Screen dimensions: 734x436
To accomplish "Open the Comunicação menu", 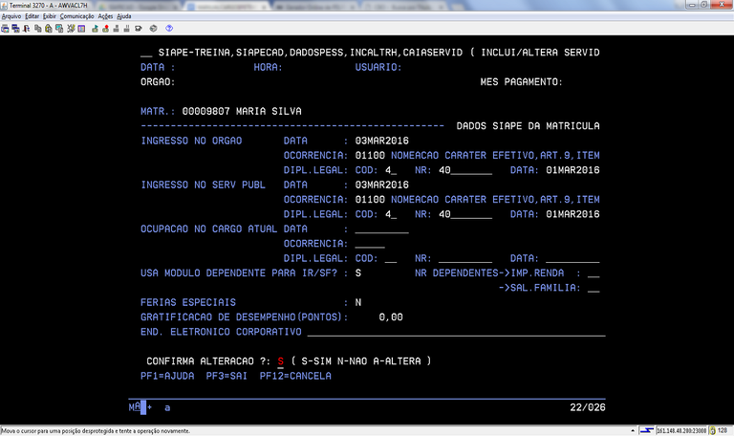I will pos(76,16).
